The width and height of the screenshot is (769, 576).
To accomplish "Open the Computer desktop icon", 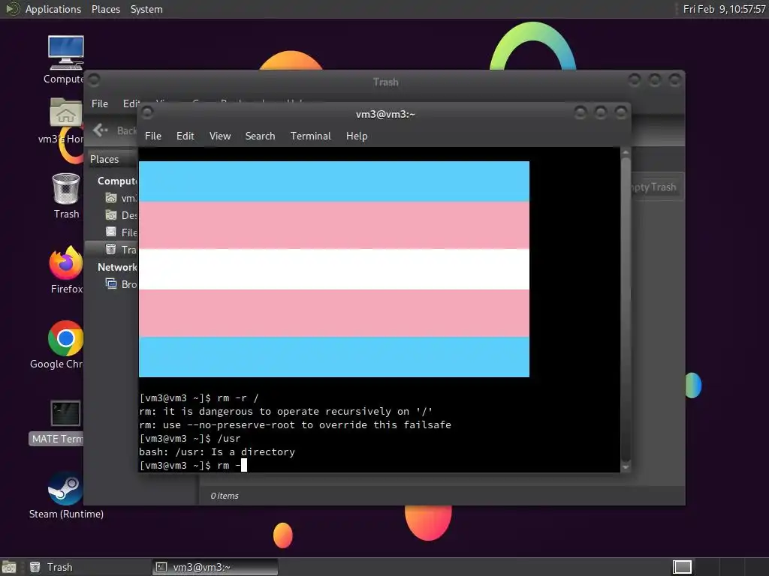I will click(x=66, y=52).
